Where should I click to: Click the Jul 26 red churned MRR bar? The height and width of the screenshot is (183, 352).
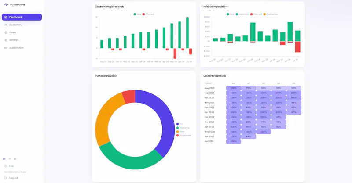(298, 47)
